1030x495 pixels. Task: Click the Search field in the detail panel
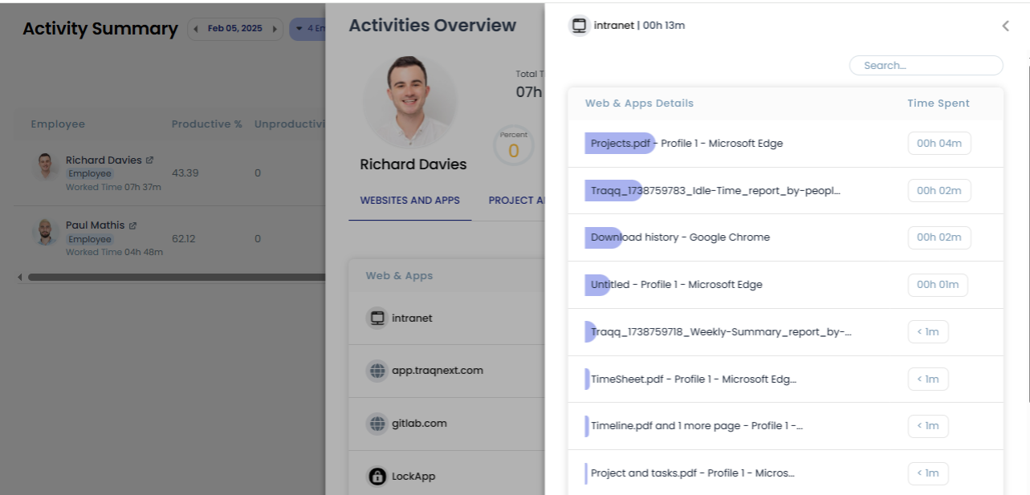coord(926,65)
